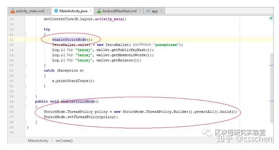This screenshot has width=279, height=150.
Task: Click the green inspection checkmark icon
Action: tap(271, 18)
